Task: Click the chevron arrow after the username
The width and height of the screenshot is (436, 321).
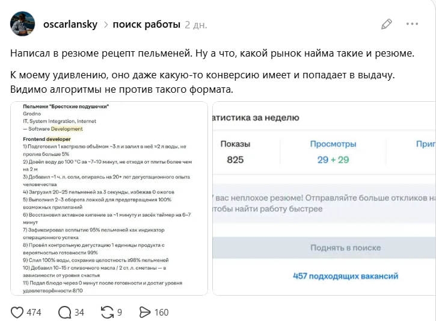Action: click(x=105, y=25)
